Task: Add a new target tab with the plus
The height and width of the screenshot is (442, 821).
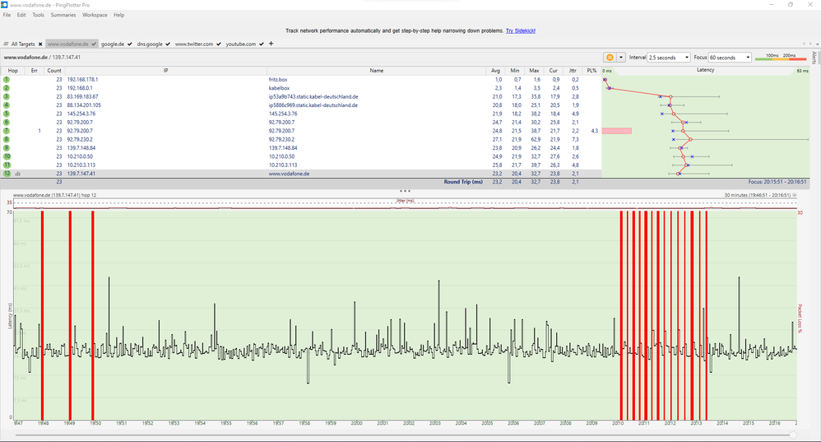Action: pyautogui.click(x=271, y=44)
